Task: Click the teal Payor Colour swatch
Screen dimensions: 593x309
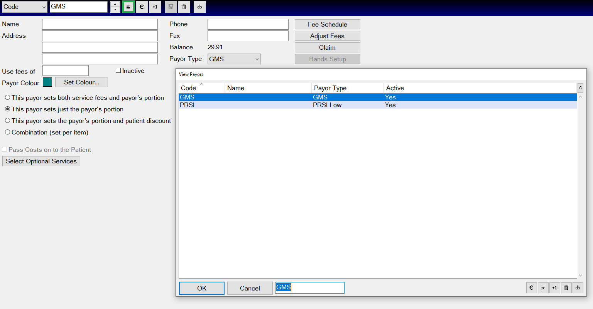Action: [x=47, y=82]
